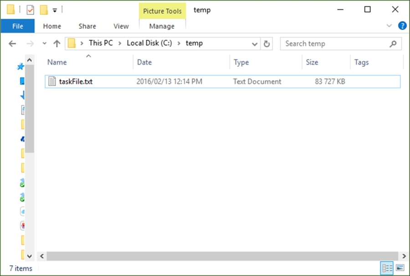Click the search magnifier icon
This screenshot has height=276, width=410.
[393, 44]
